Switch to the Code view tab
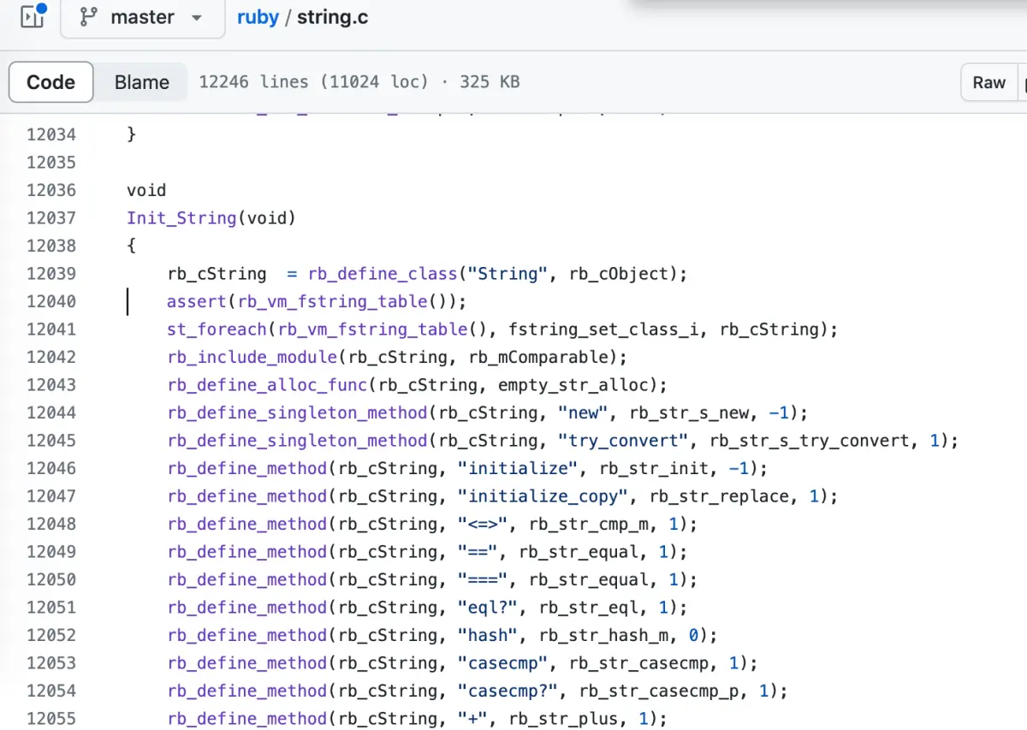 (51, 82)
